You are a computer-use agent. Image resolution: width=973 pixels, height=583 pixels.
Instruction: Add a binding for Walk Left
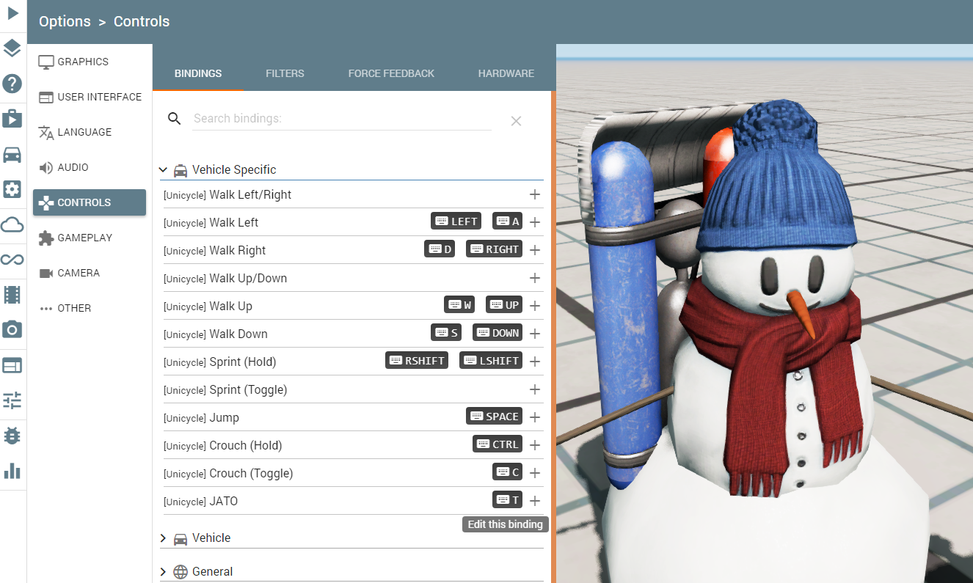click(535, 222)
